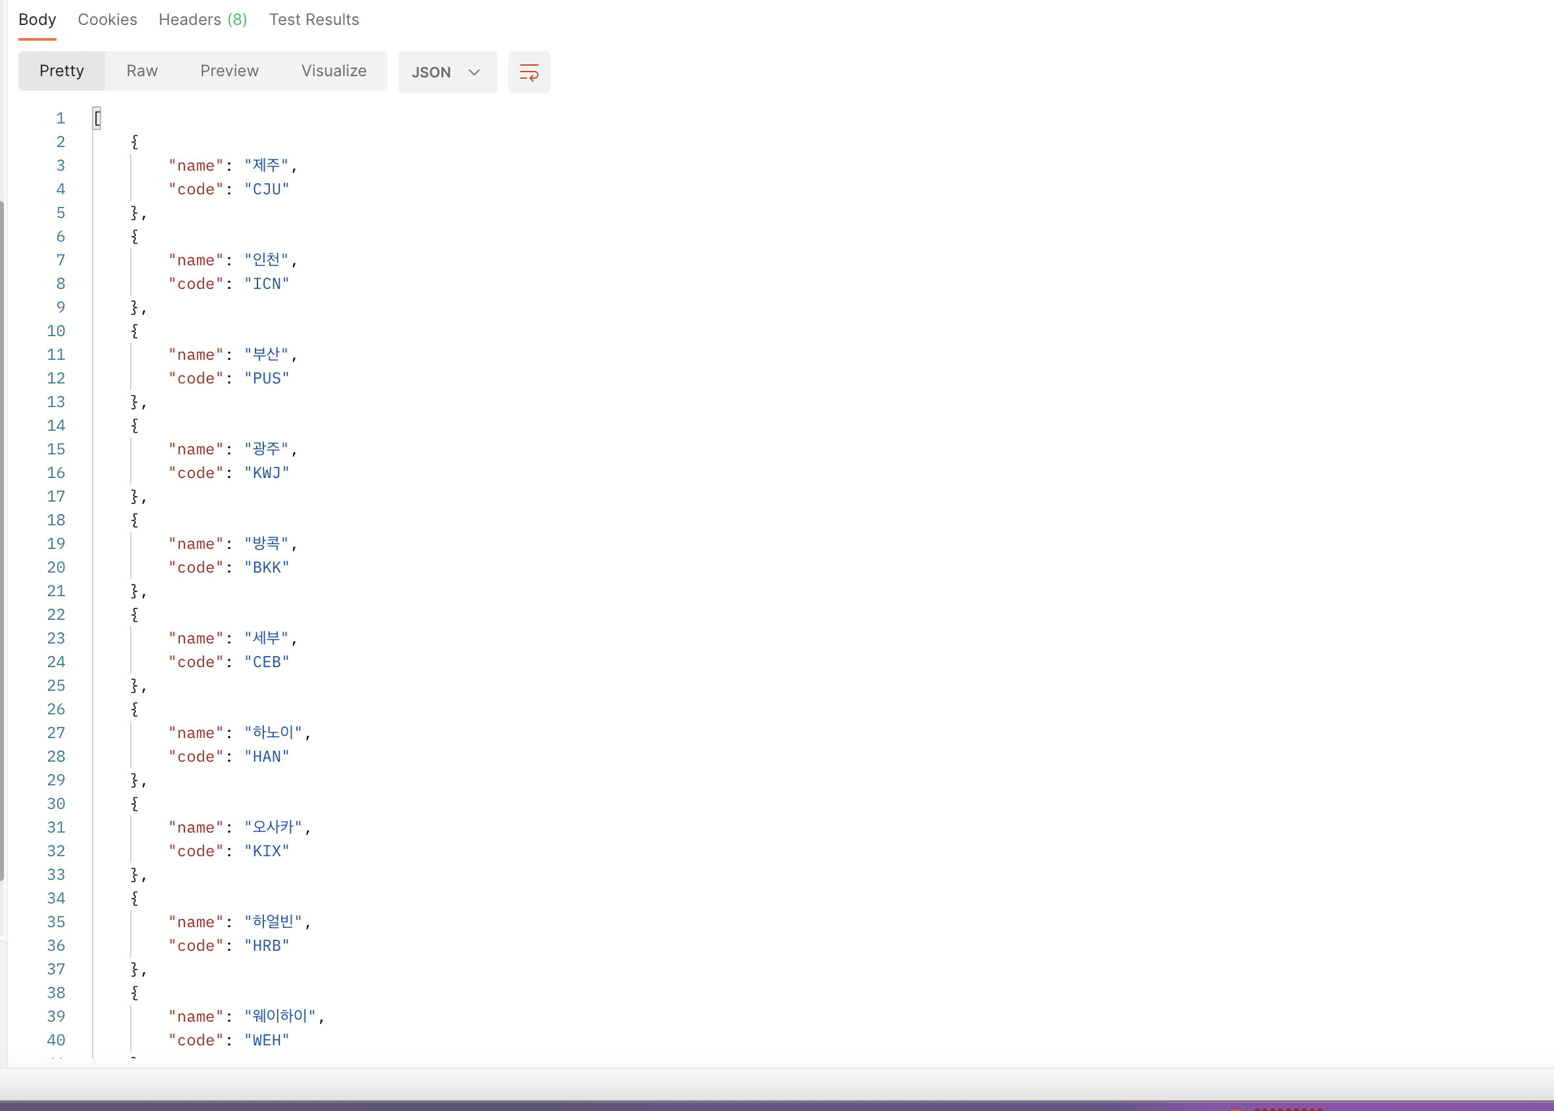The width and height of the screenshot is (1554, 1111).
Task: Toggle the wrap lines icon
Action: click(528, 72)
